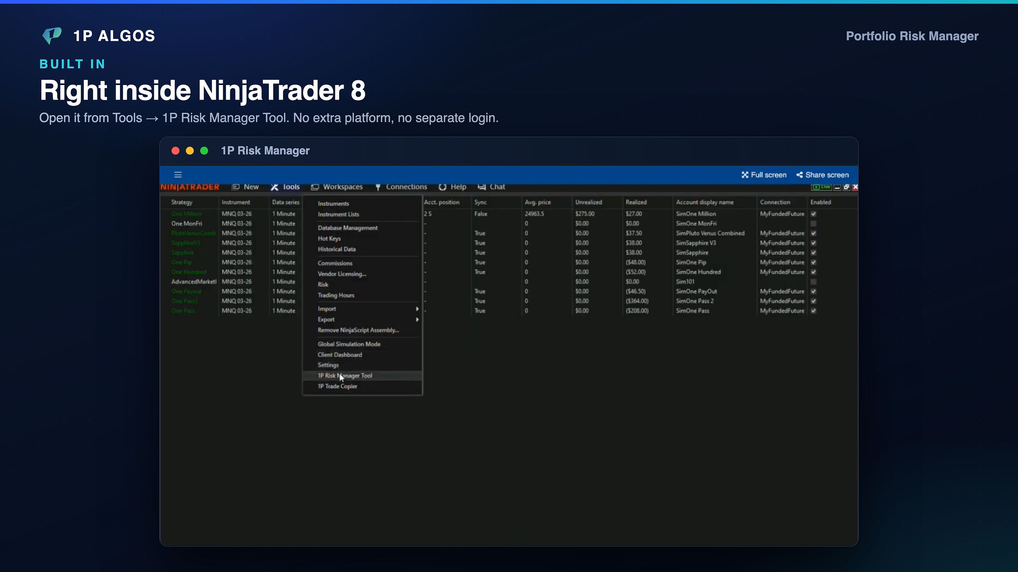Click the NinjaTrader logo
The image size is (1018, 572).
[190, 187]
